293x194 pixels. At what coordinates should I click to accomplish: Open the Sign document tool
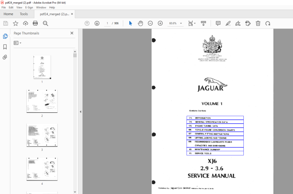coord(238,23)
